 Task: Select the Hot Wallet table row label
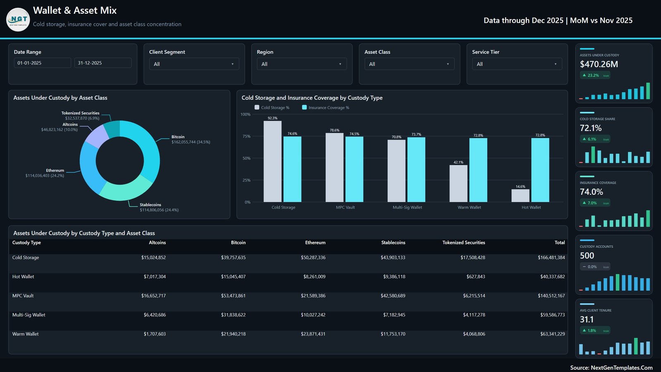[23, 277]
